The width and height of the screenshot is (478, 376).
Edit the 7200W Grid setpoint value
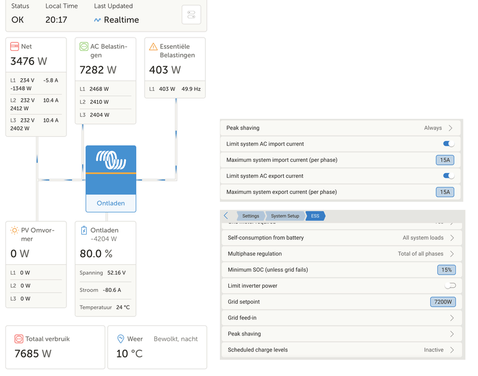(443, 302)
